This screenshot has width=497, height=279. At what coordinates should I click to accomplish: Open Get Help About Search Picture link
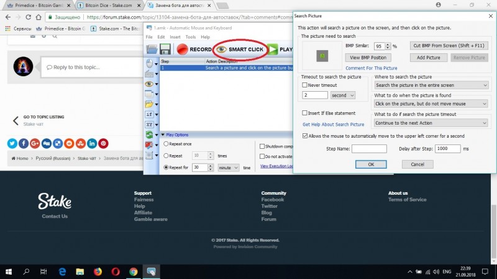click(x=333, y=125)
